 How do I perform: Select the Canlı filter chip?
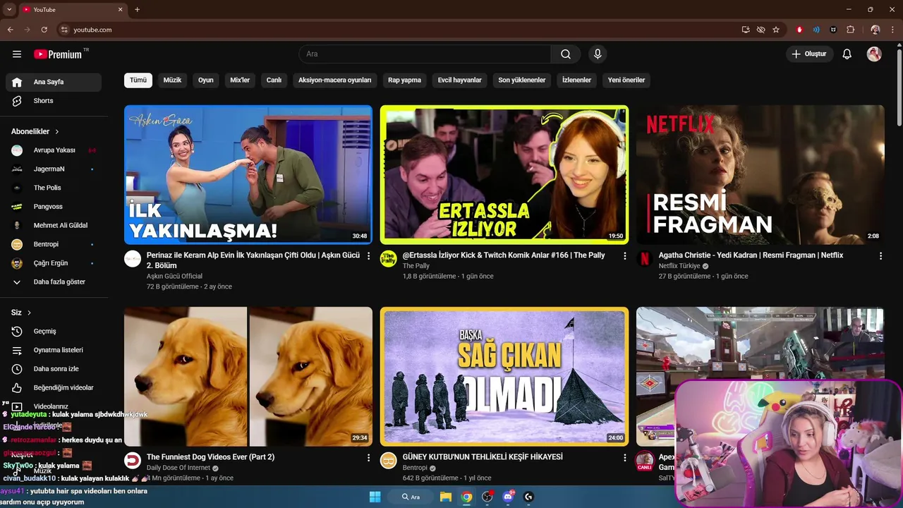pyautogui.click(x=274, y=80)
